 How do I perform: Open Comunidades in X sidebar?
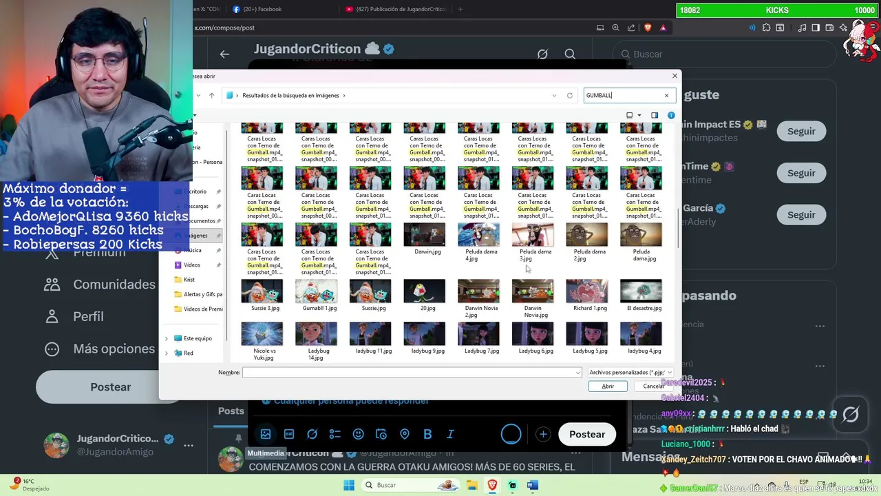tap(100, 285)
